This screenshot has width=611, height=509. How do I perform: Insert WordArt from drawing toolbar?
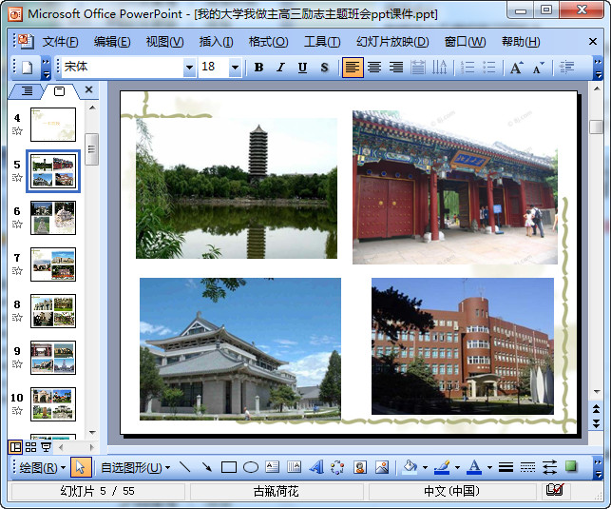316,467
